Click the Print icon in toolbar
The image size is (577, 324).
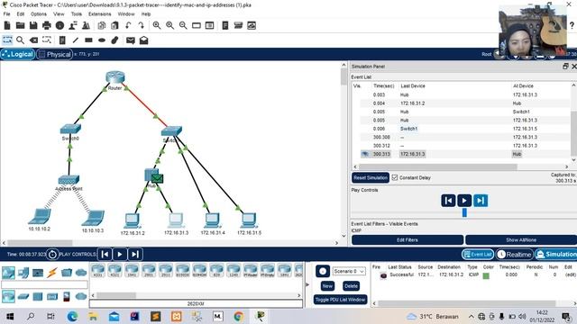pos(47,25)
